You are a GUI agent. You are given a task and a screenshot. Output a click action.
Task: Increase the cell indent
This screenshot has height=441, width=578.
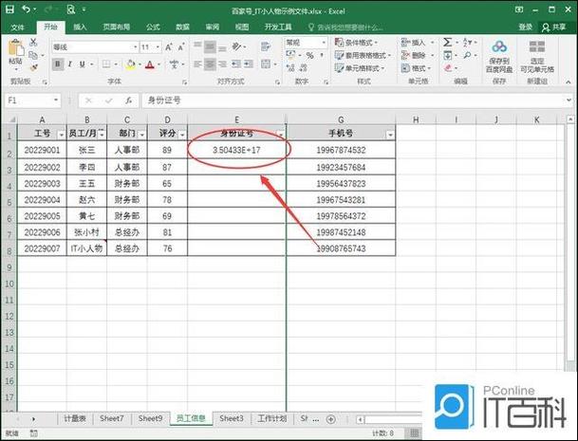[x=249, y=64]
